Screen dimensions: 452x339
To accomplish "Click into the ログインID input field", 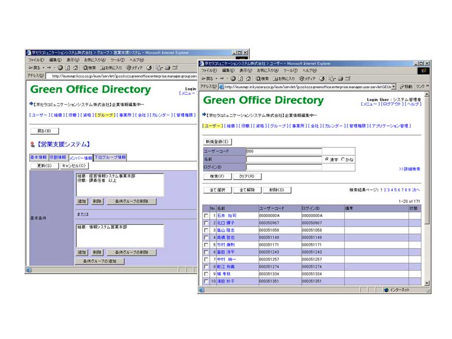I will click(x=284, y=167).
